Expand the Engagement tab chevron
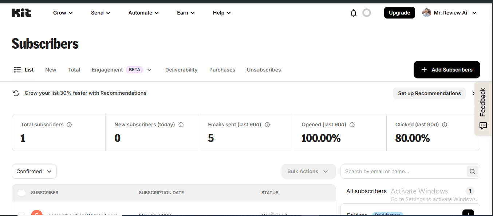Image resolution: width=493 pixels, height=216 pixels. pos(149,70)
